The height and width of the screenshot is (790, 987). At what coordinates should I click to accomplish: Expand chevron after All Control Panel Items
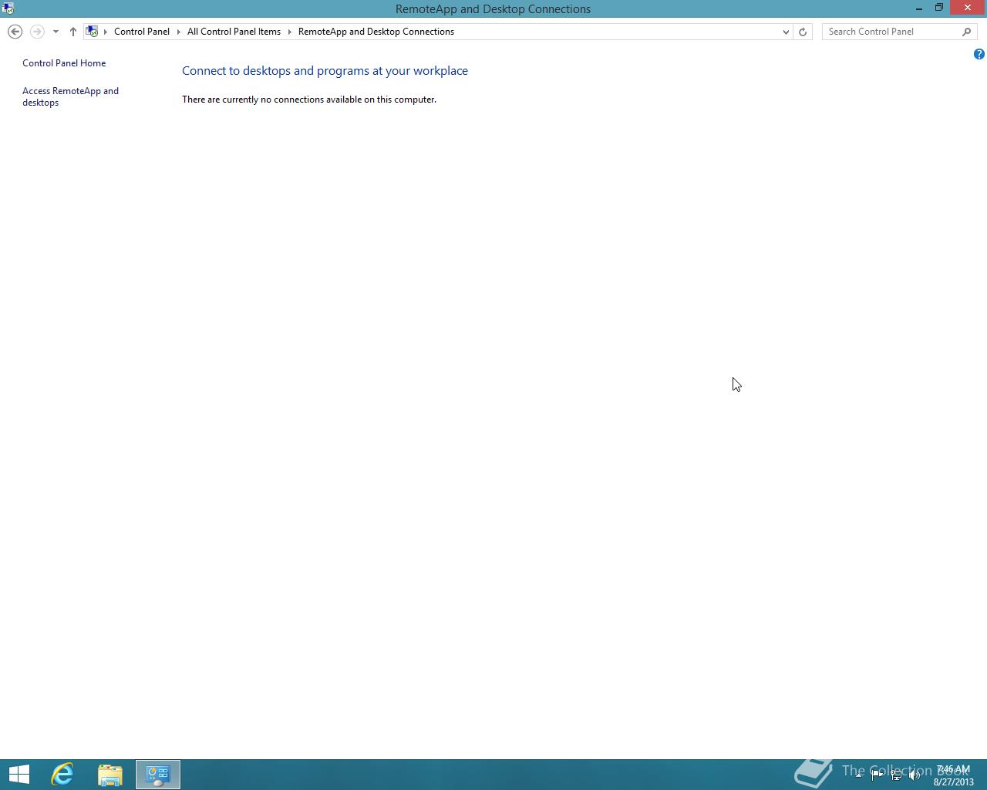click(x=290, y=32)
